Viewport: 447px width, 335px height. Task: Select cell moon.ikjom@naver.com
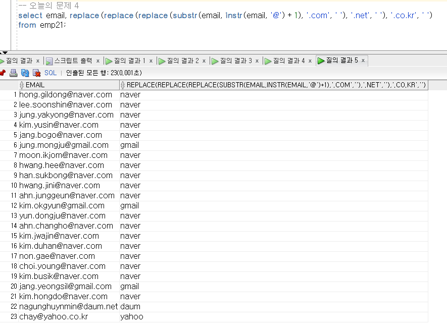click(x=69, y=155)
